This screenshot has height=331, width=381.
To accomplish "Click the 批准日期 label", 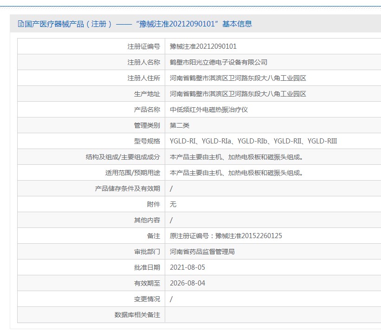I will tap(147, 267).
